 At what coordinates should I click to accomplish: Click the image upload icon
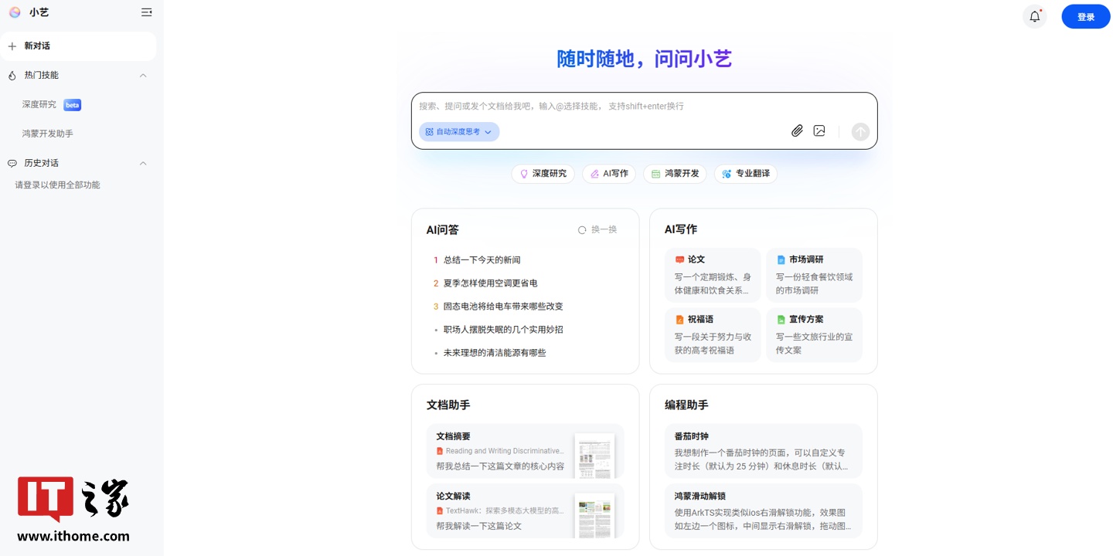819,131
